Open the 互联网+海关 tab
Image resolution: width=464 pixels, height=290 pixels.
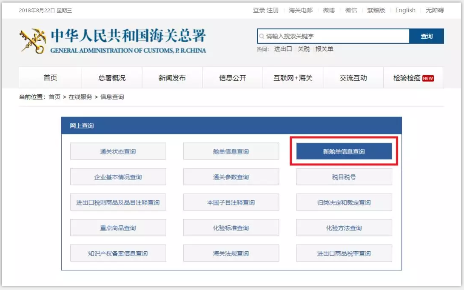coord(293,78)
